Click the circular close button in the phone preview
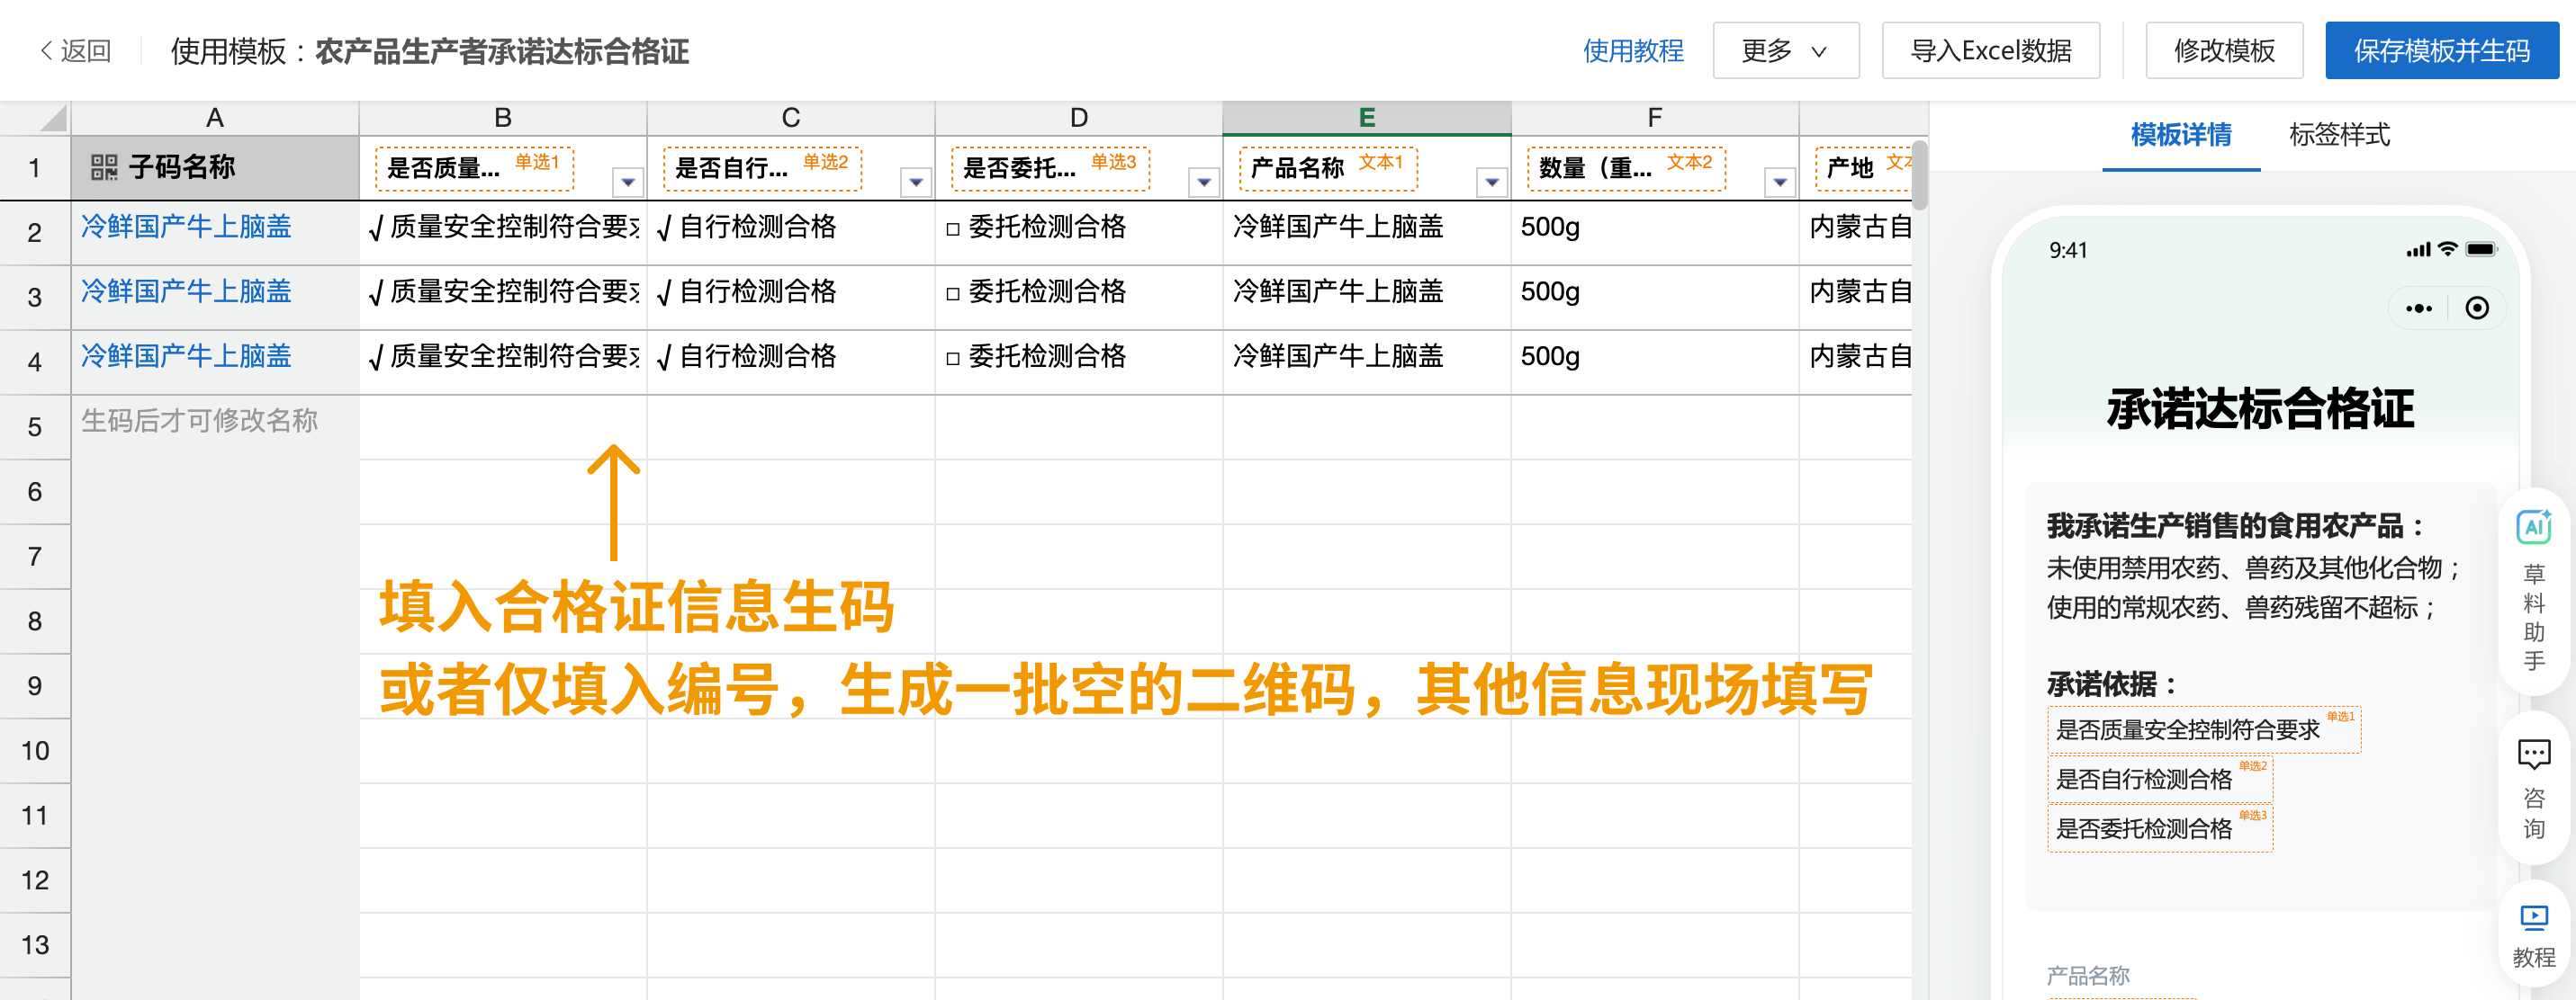The width and height of the screenshot is (2576, 1000). [2478, 308]
